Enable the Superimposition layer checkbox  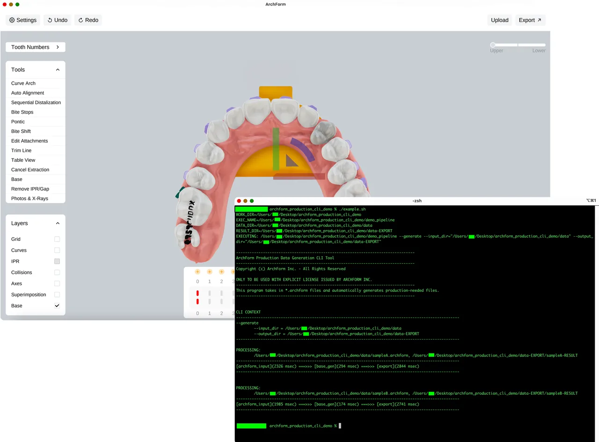pos(57,295)
